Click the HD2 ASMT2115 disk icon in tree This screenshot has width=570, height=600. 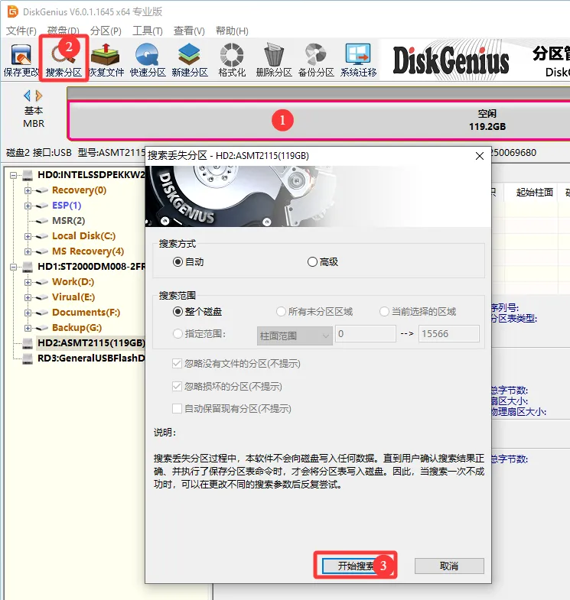click(28, 343)
